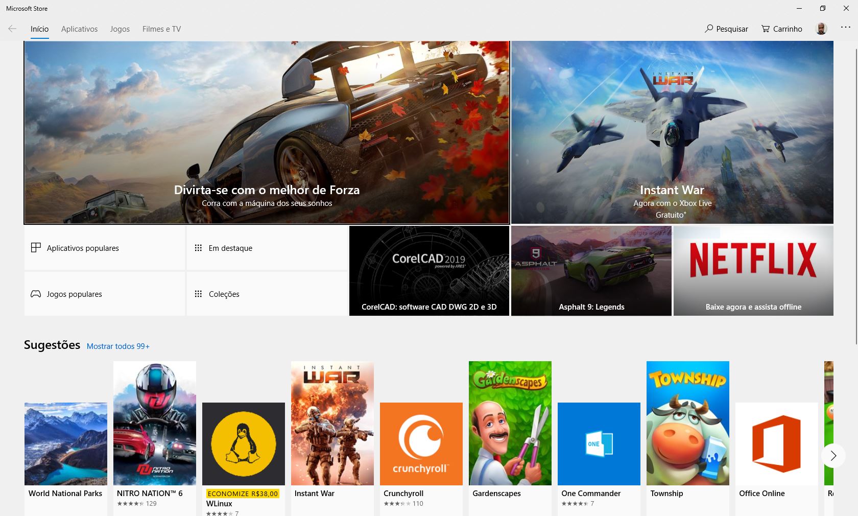Click the WLinux app title
This screenshot has height=516, width=858.
(x=219, y=504)
